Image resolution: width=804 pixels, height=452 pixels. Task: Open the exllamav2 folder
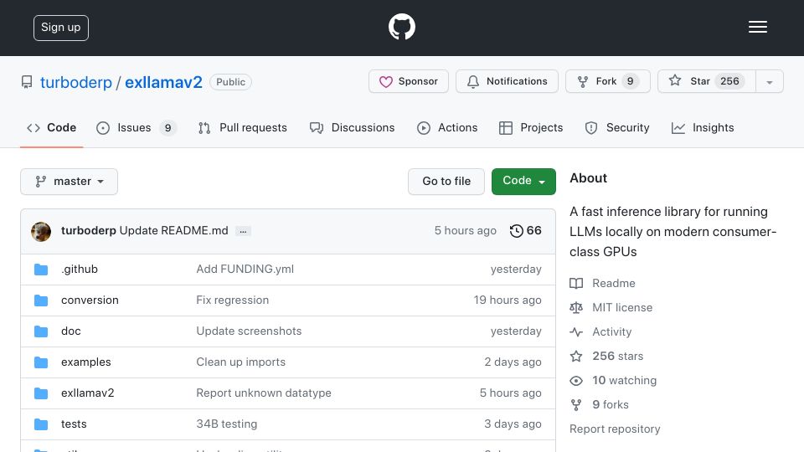(88, 393)
